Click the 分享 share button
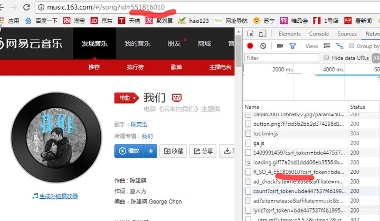This screenshot has height=221, width=380. click(x=203, y=151)
